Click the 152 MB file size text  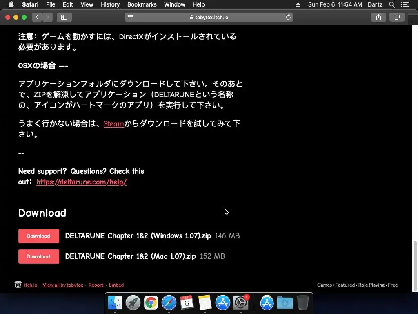212,256
